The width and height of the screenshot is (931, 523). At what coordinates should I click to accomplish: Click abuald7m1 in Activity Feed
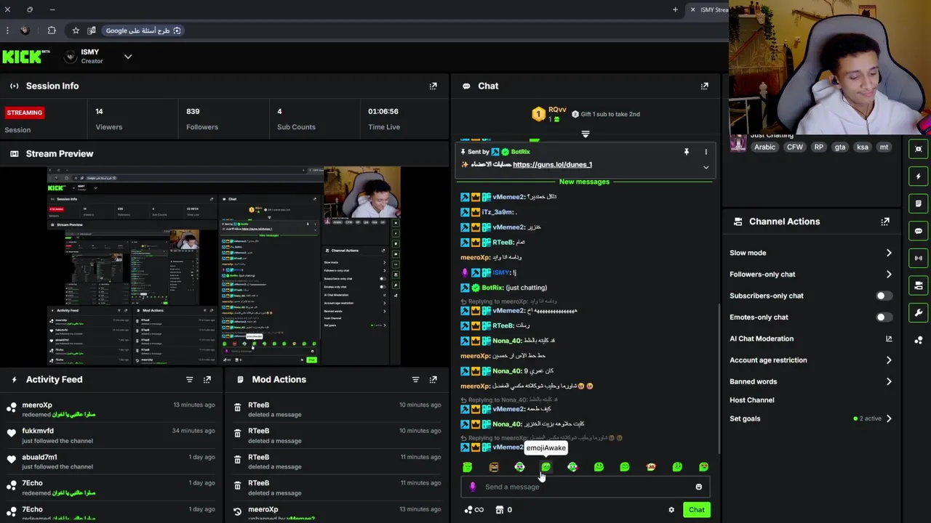pos(39,458)
